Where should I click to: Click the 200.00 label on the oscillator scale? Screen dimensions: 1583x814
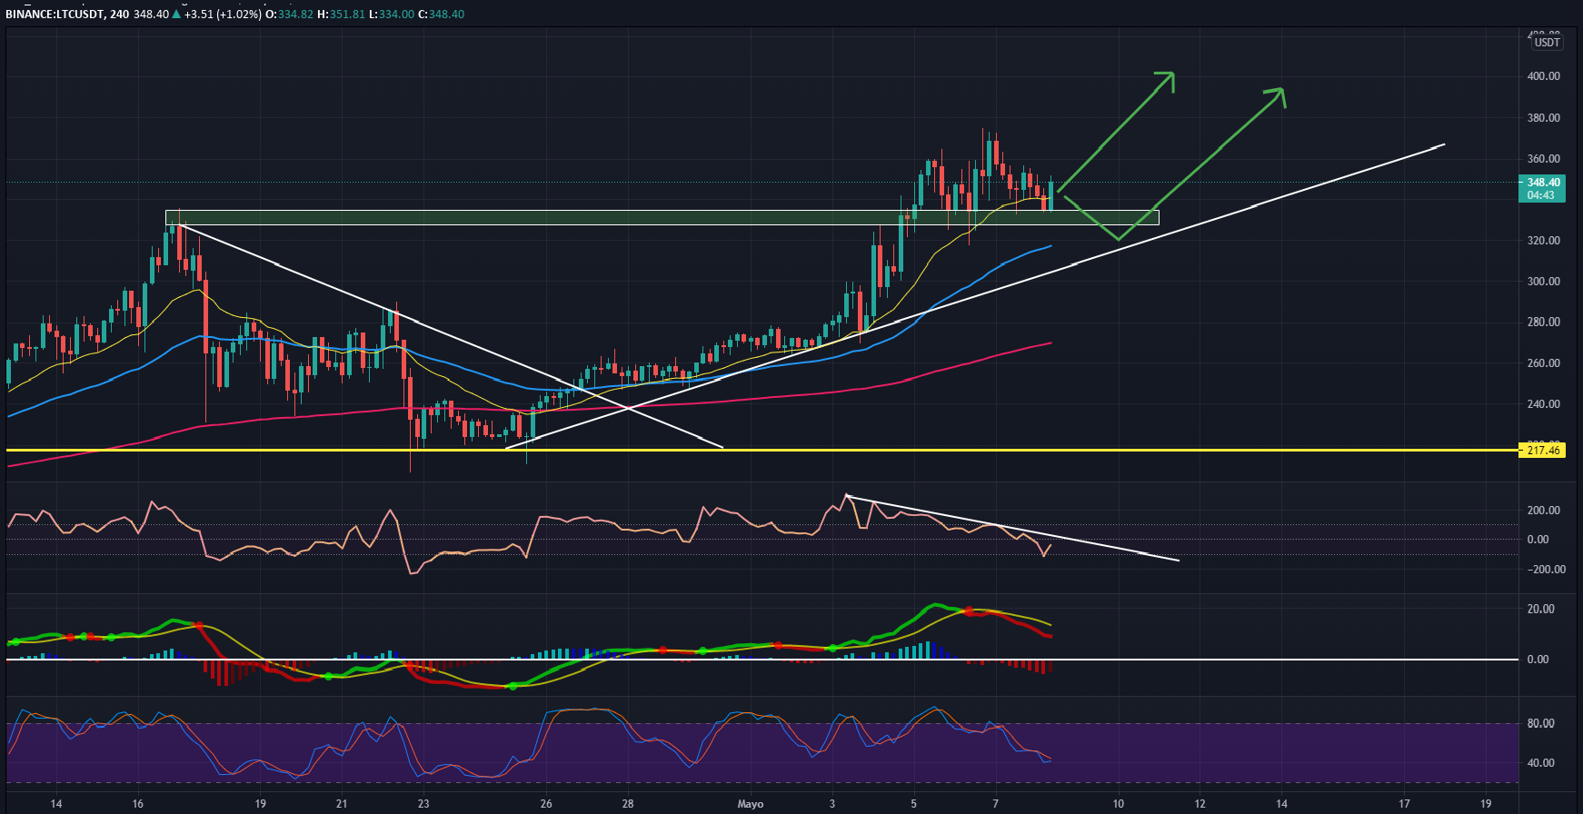(1544, 511)
